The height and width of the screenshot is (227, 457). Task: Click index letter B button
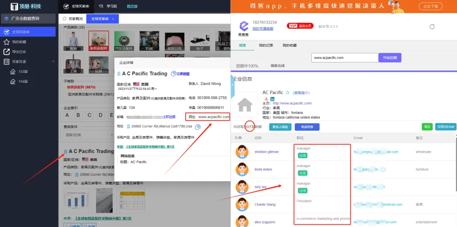[78, 115]
